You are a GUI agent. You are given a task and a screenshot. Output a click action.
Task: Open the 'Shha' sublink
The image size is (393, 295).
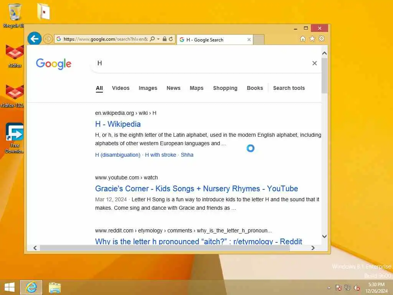coord(187,155)
